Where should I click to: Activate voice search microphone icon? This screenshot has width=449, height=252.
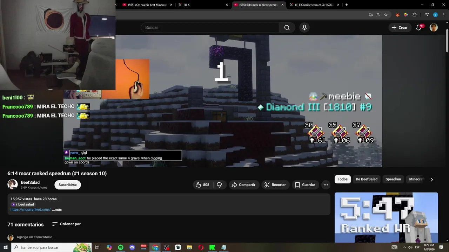point(304,28)
